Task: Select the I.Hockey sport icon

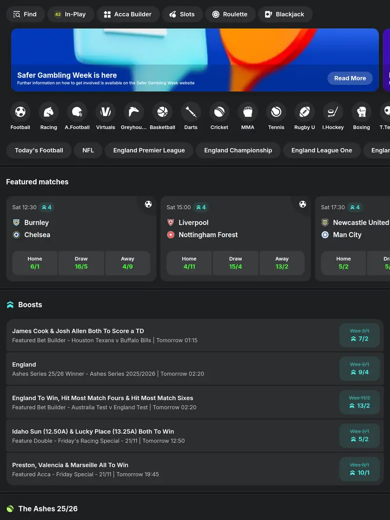Action: (332, 112)
